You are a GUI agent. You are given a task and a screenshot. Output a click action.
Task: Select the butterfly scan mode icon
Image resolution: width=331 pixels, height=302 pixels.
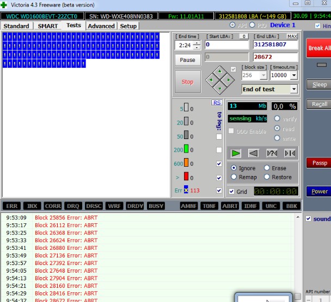(x=290, y=153)
